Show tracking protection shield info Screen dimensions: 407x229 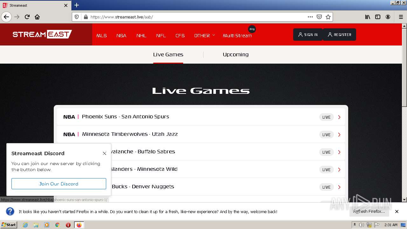77,17
